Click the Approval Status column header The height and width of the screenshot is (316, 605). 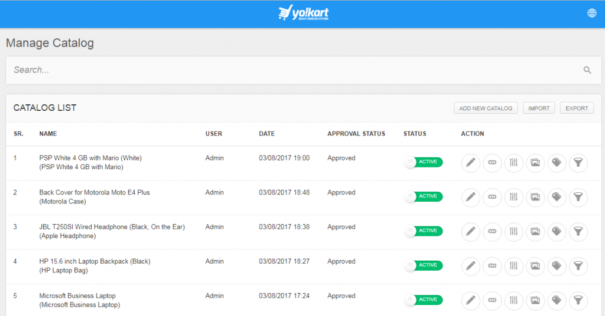click(x=356, y=134)
